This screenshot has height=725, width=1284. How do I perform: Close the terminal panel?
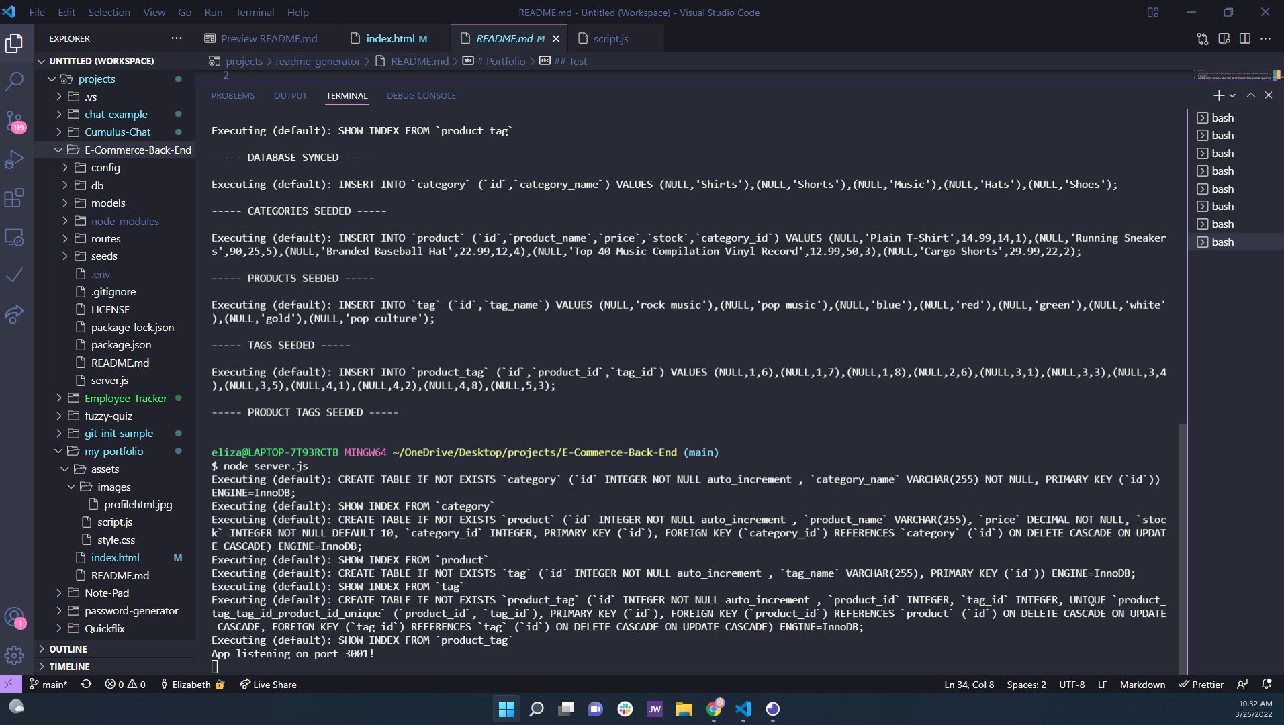[x=1269, y=95]
